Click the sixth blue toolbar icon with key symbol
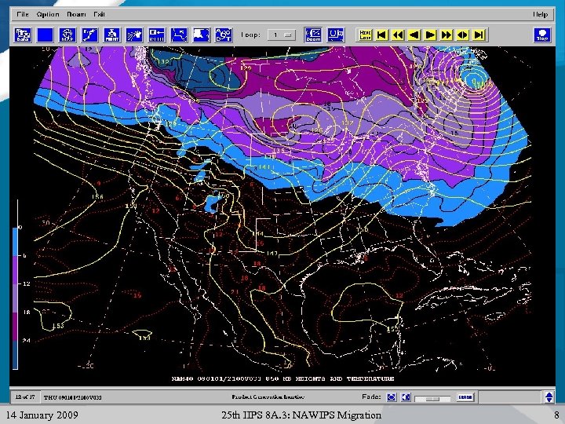This screenshot has width=565, height=424. coord(157,35)
